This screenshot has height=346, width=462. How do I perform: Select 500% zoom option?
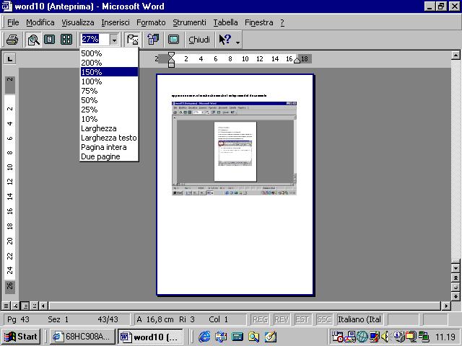tap(109, 53)
